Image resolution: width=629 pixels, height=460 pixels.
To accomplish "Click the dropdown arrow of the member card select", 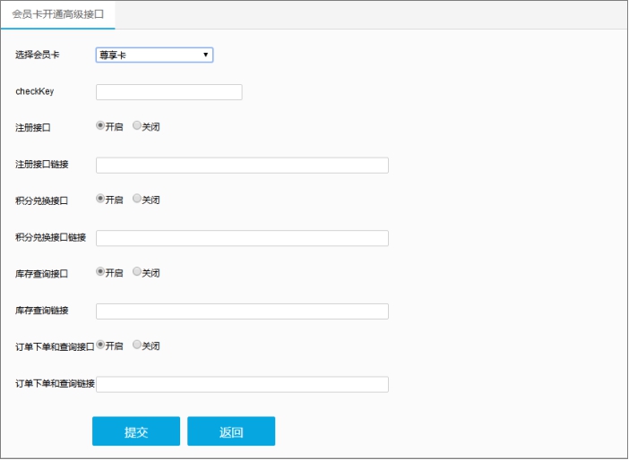I will [206, 55].
